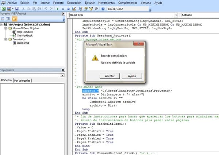
Task: Click the View Object icon in project panel
Action: pos(8,19)
